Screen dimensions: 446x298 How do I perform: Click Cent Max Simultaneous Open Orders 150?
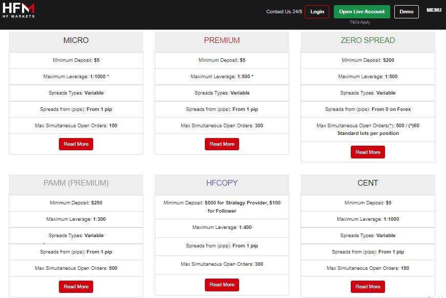(368, 268)
